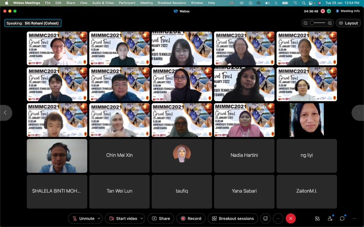Viewport: 364px width, 227px height.
Task: Unmute the microphone
Action: [84, 218]
